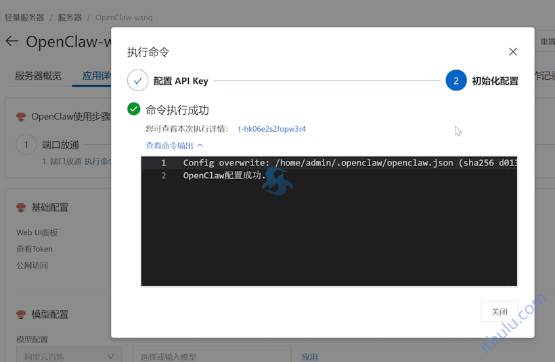The height and width of the screenshot is (362, 555).
Task: Click the 配置 API Key step label
Action: 181,81
